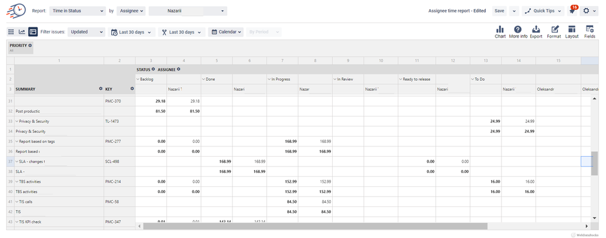Collapse the Report based on tags row
The image size is (606, 238).
pyautogui.click(x=17, y=141)
